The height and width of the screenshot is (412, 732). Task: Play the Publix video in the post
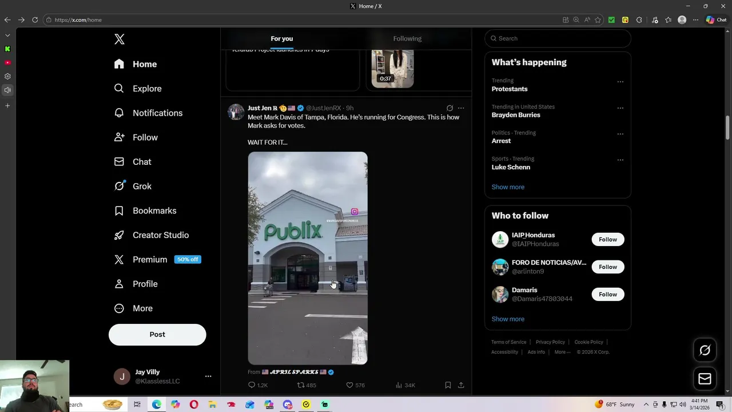click(308, 258)
